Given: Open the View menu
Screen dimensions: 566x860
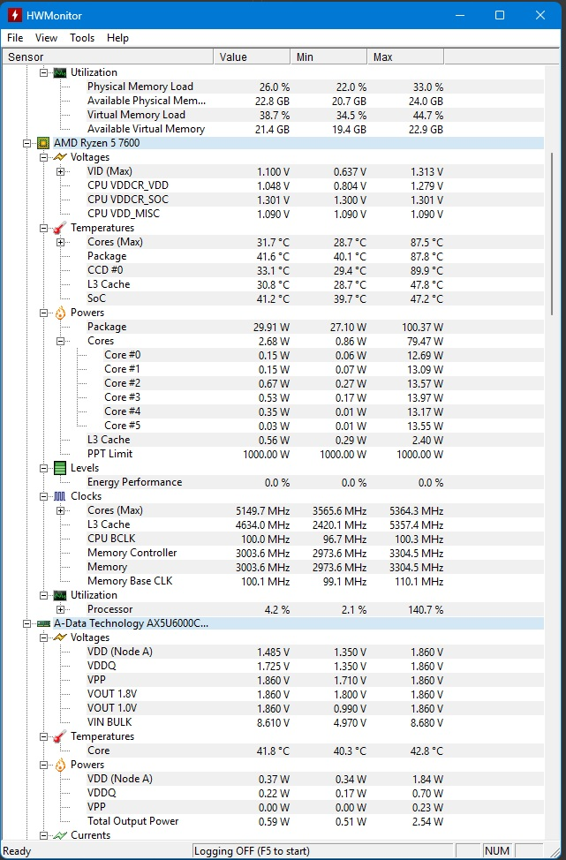Looking at the screenshot, I should (x=46, y=38).
